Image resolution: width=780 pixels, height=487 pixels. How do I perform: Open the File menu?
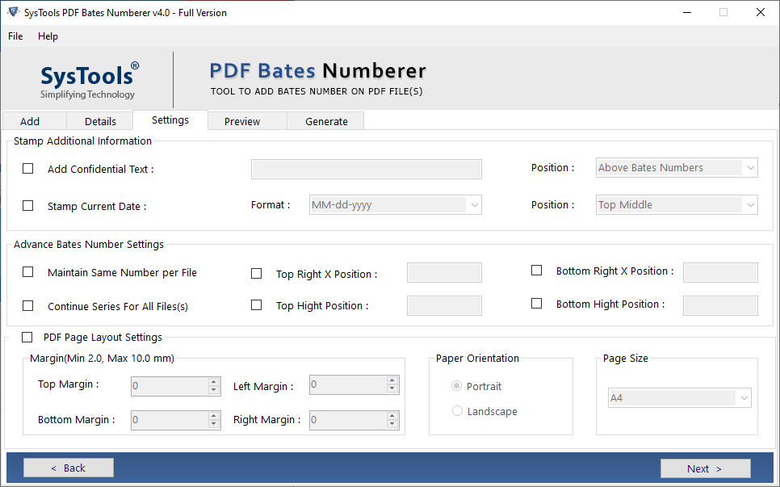click(x=15, y=36)
